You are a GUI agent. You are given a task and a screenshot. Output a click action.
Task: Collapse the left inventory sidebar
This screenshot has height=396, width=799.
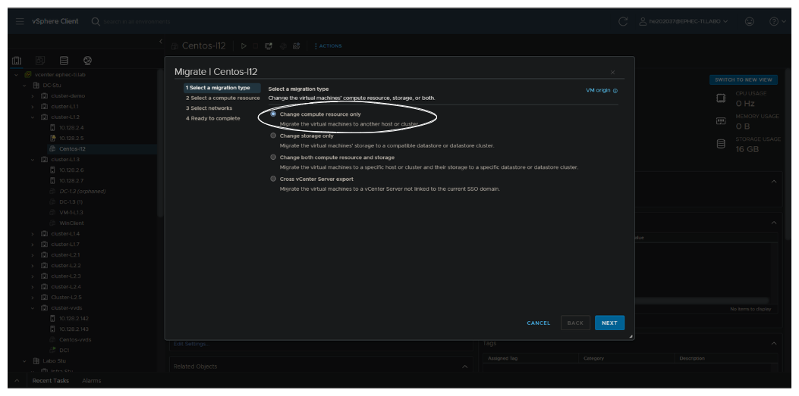[161, 41]
